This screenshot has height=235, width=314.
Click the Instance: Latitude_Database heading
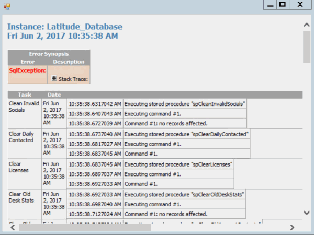(65, 27)
